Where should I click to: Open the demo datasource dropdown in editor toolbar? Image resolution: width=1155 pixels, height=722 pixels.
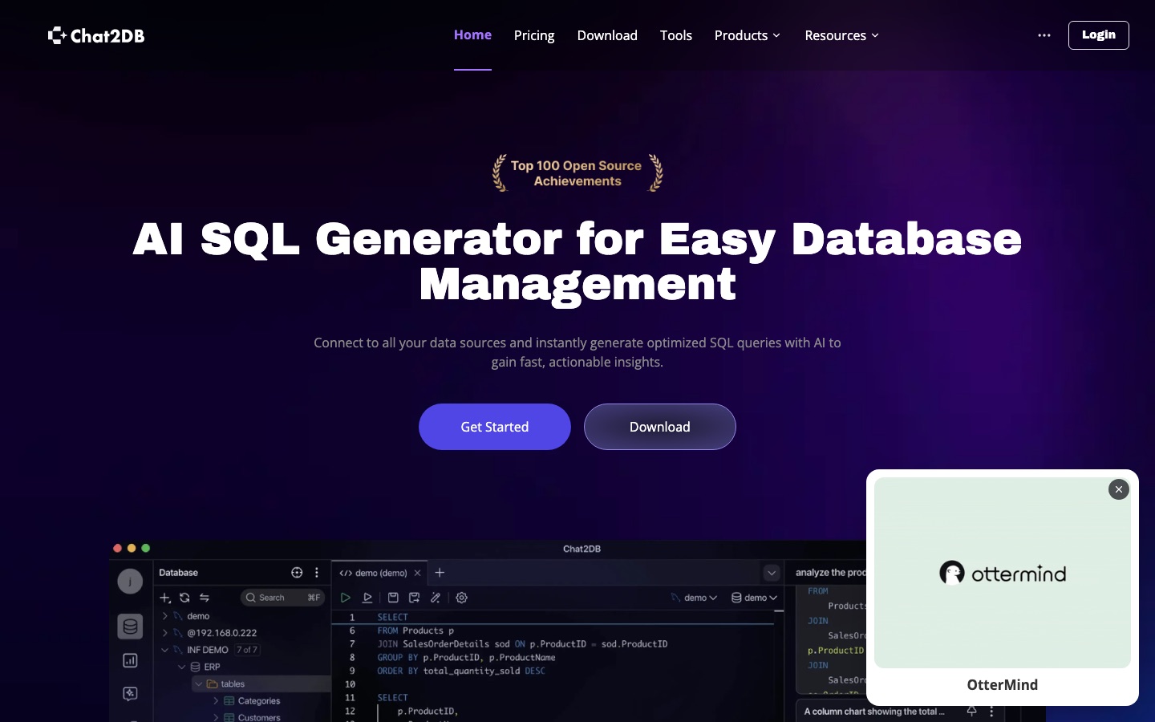[x=694, y=598]
